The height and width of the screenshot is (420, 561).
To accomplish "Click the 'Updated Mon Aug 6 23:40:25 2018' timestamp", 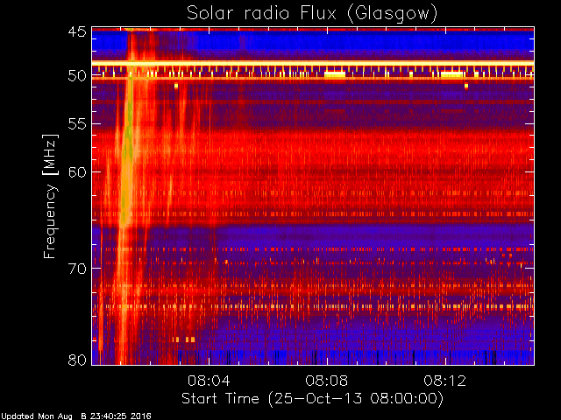I will click(76, 416).
